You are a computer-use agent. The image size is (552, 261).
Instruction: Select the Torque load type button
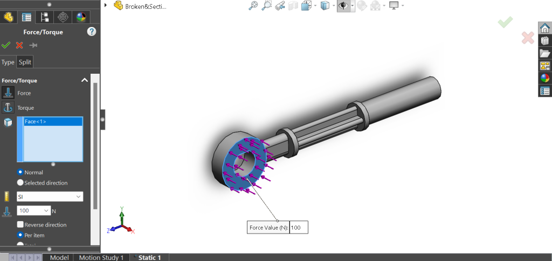tap(9, 107)
